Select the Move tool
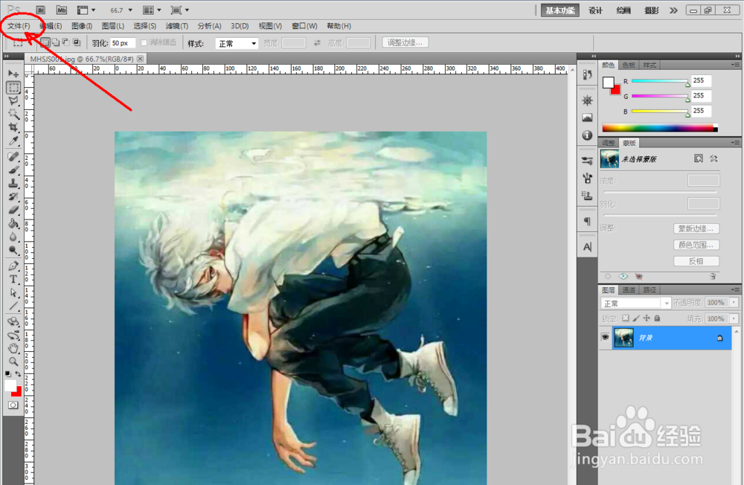This screenshot has height=485, width=744. pos(13,74)
